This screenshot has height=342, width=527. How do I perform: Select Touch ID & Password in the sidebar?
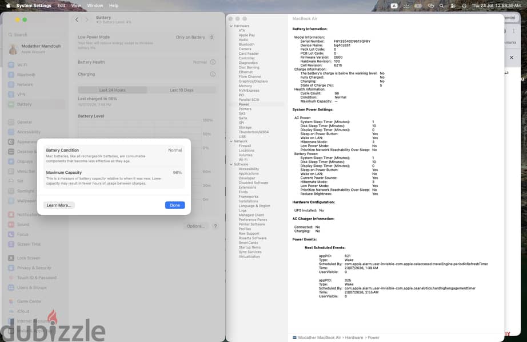35,278
